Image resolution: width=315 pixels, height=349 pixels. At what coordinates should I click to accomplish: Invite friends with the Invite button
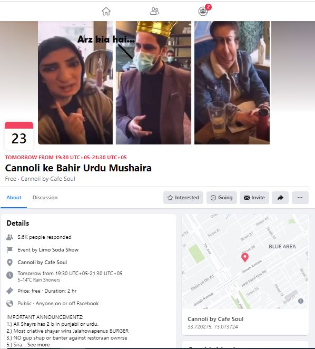click(x=254, y=198)
